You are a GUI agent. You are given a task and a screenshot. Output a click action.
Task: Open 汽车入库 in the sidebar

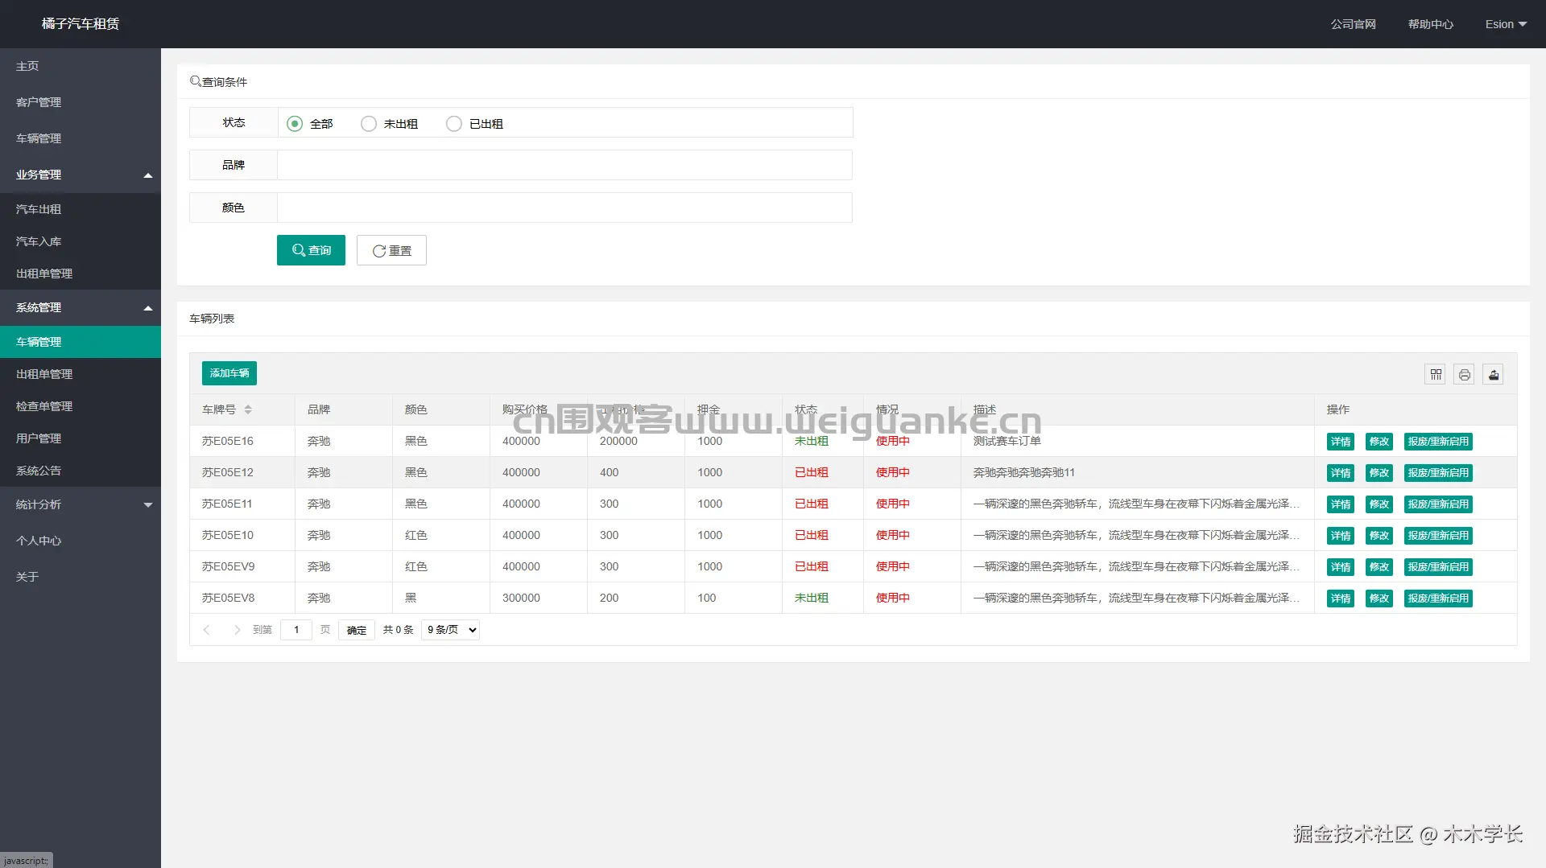81,241
